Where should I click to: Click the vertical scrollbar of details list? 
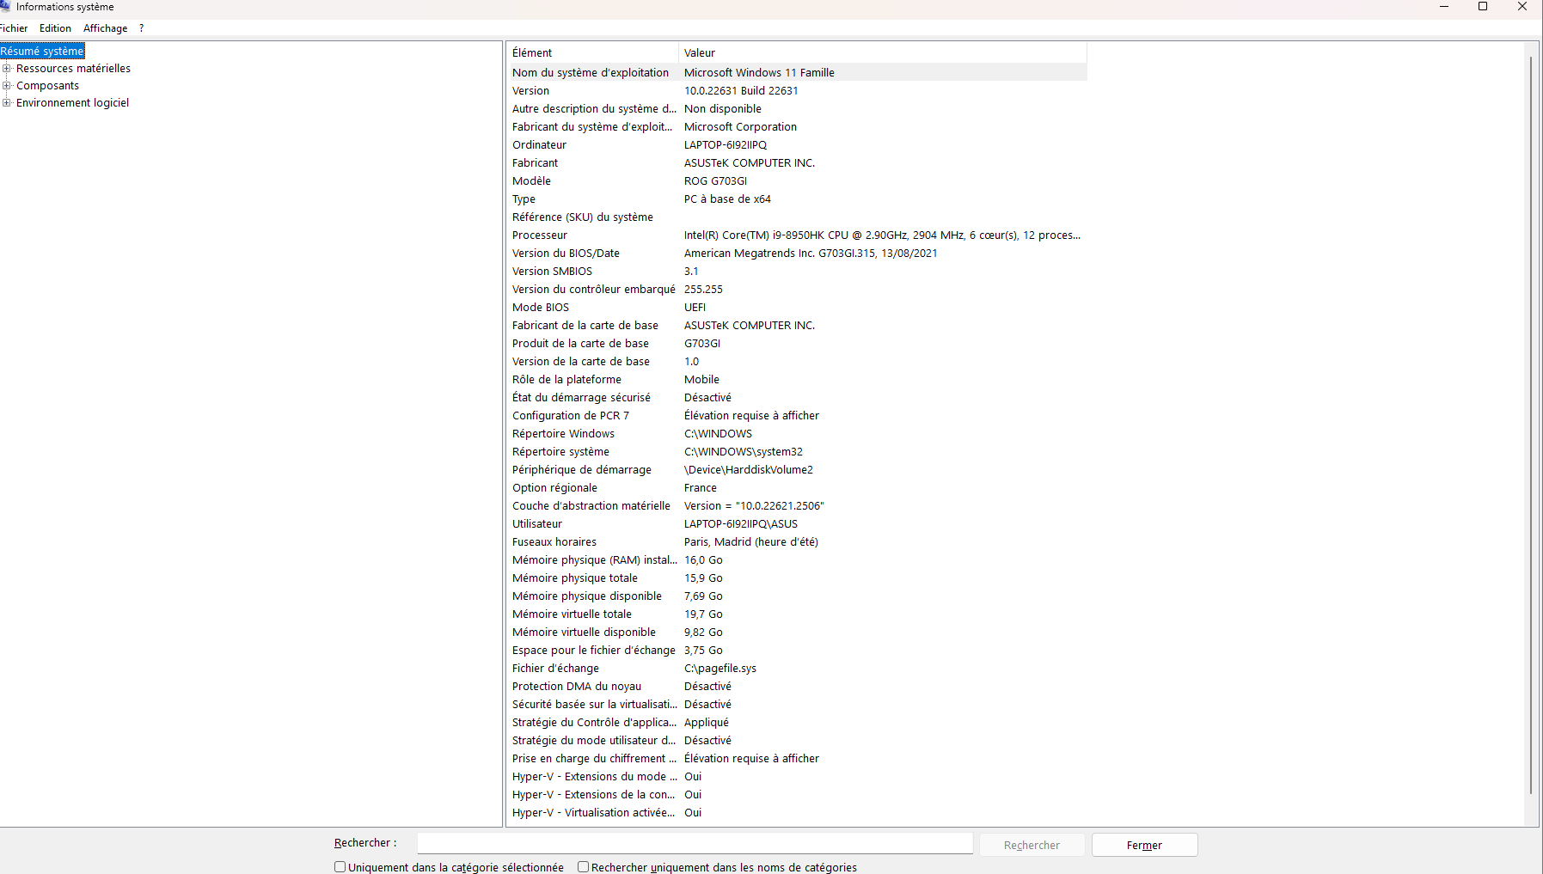(x=1531, y=425)
